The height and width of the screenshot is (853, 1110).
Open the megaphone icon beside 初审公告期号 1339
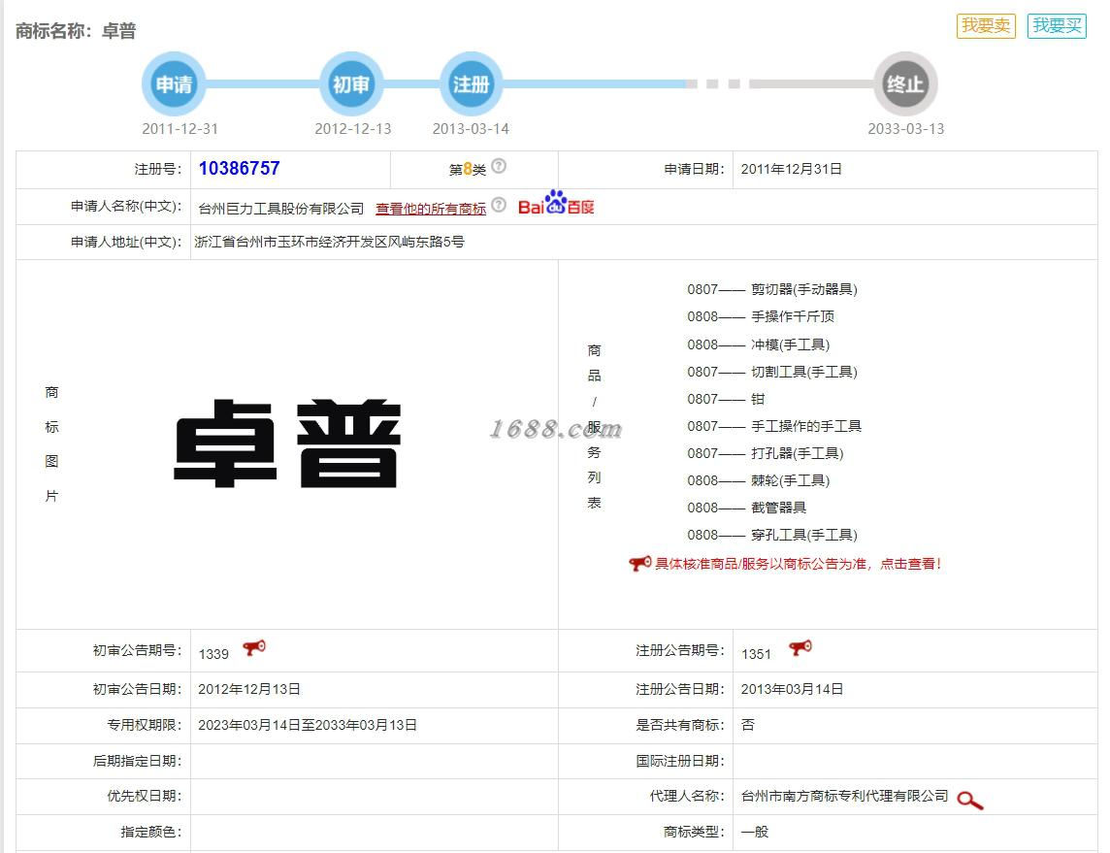coord(254,647)
